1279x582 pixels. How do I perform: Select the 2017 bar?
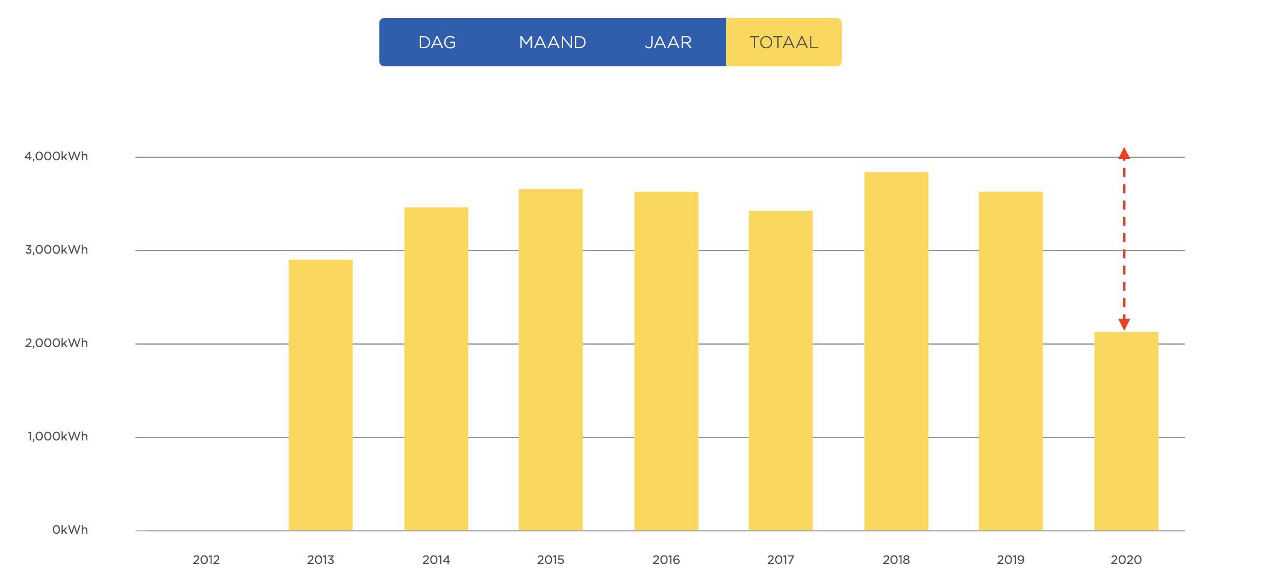(780, 371)
